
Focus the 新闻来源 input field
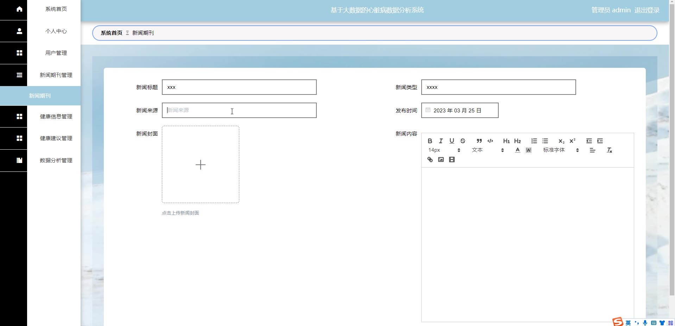click(x=239, y=110)
